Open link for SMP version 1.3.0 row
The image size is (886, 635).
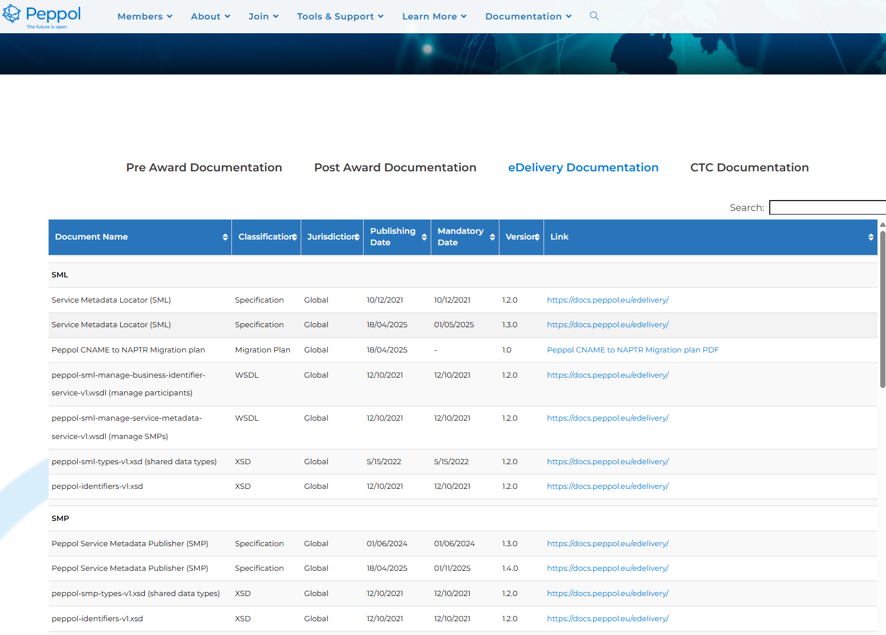608,543
